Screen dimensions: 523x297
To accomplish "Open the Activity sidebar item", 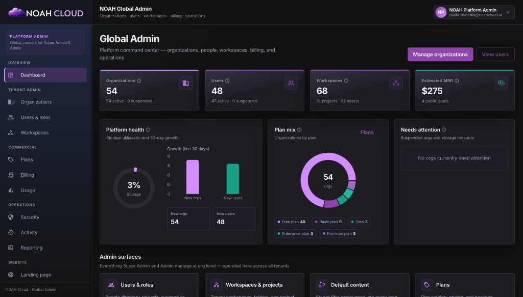I will [45, 232].
